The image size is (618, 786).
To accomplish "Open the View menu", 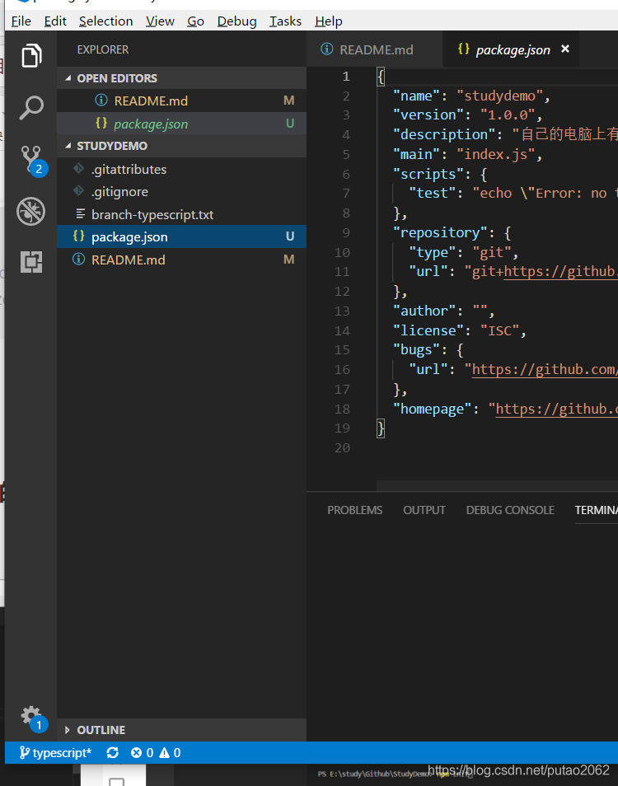I will click(160, 21).
